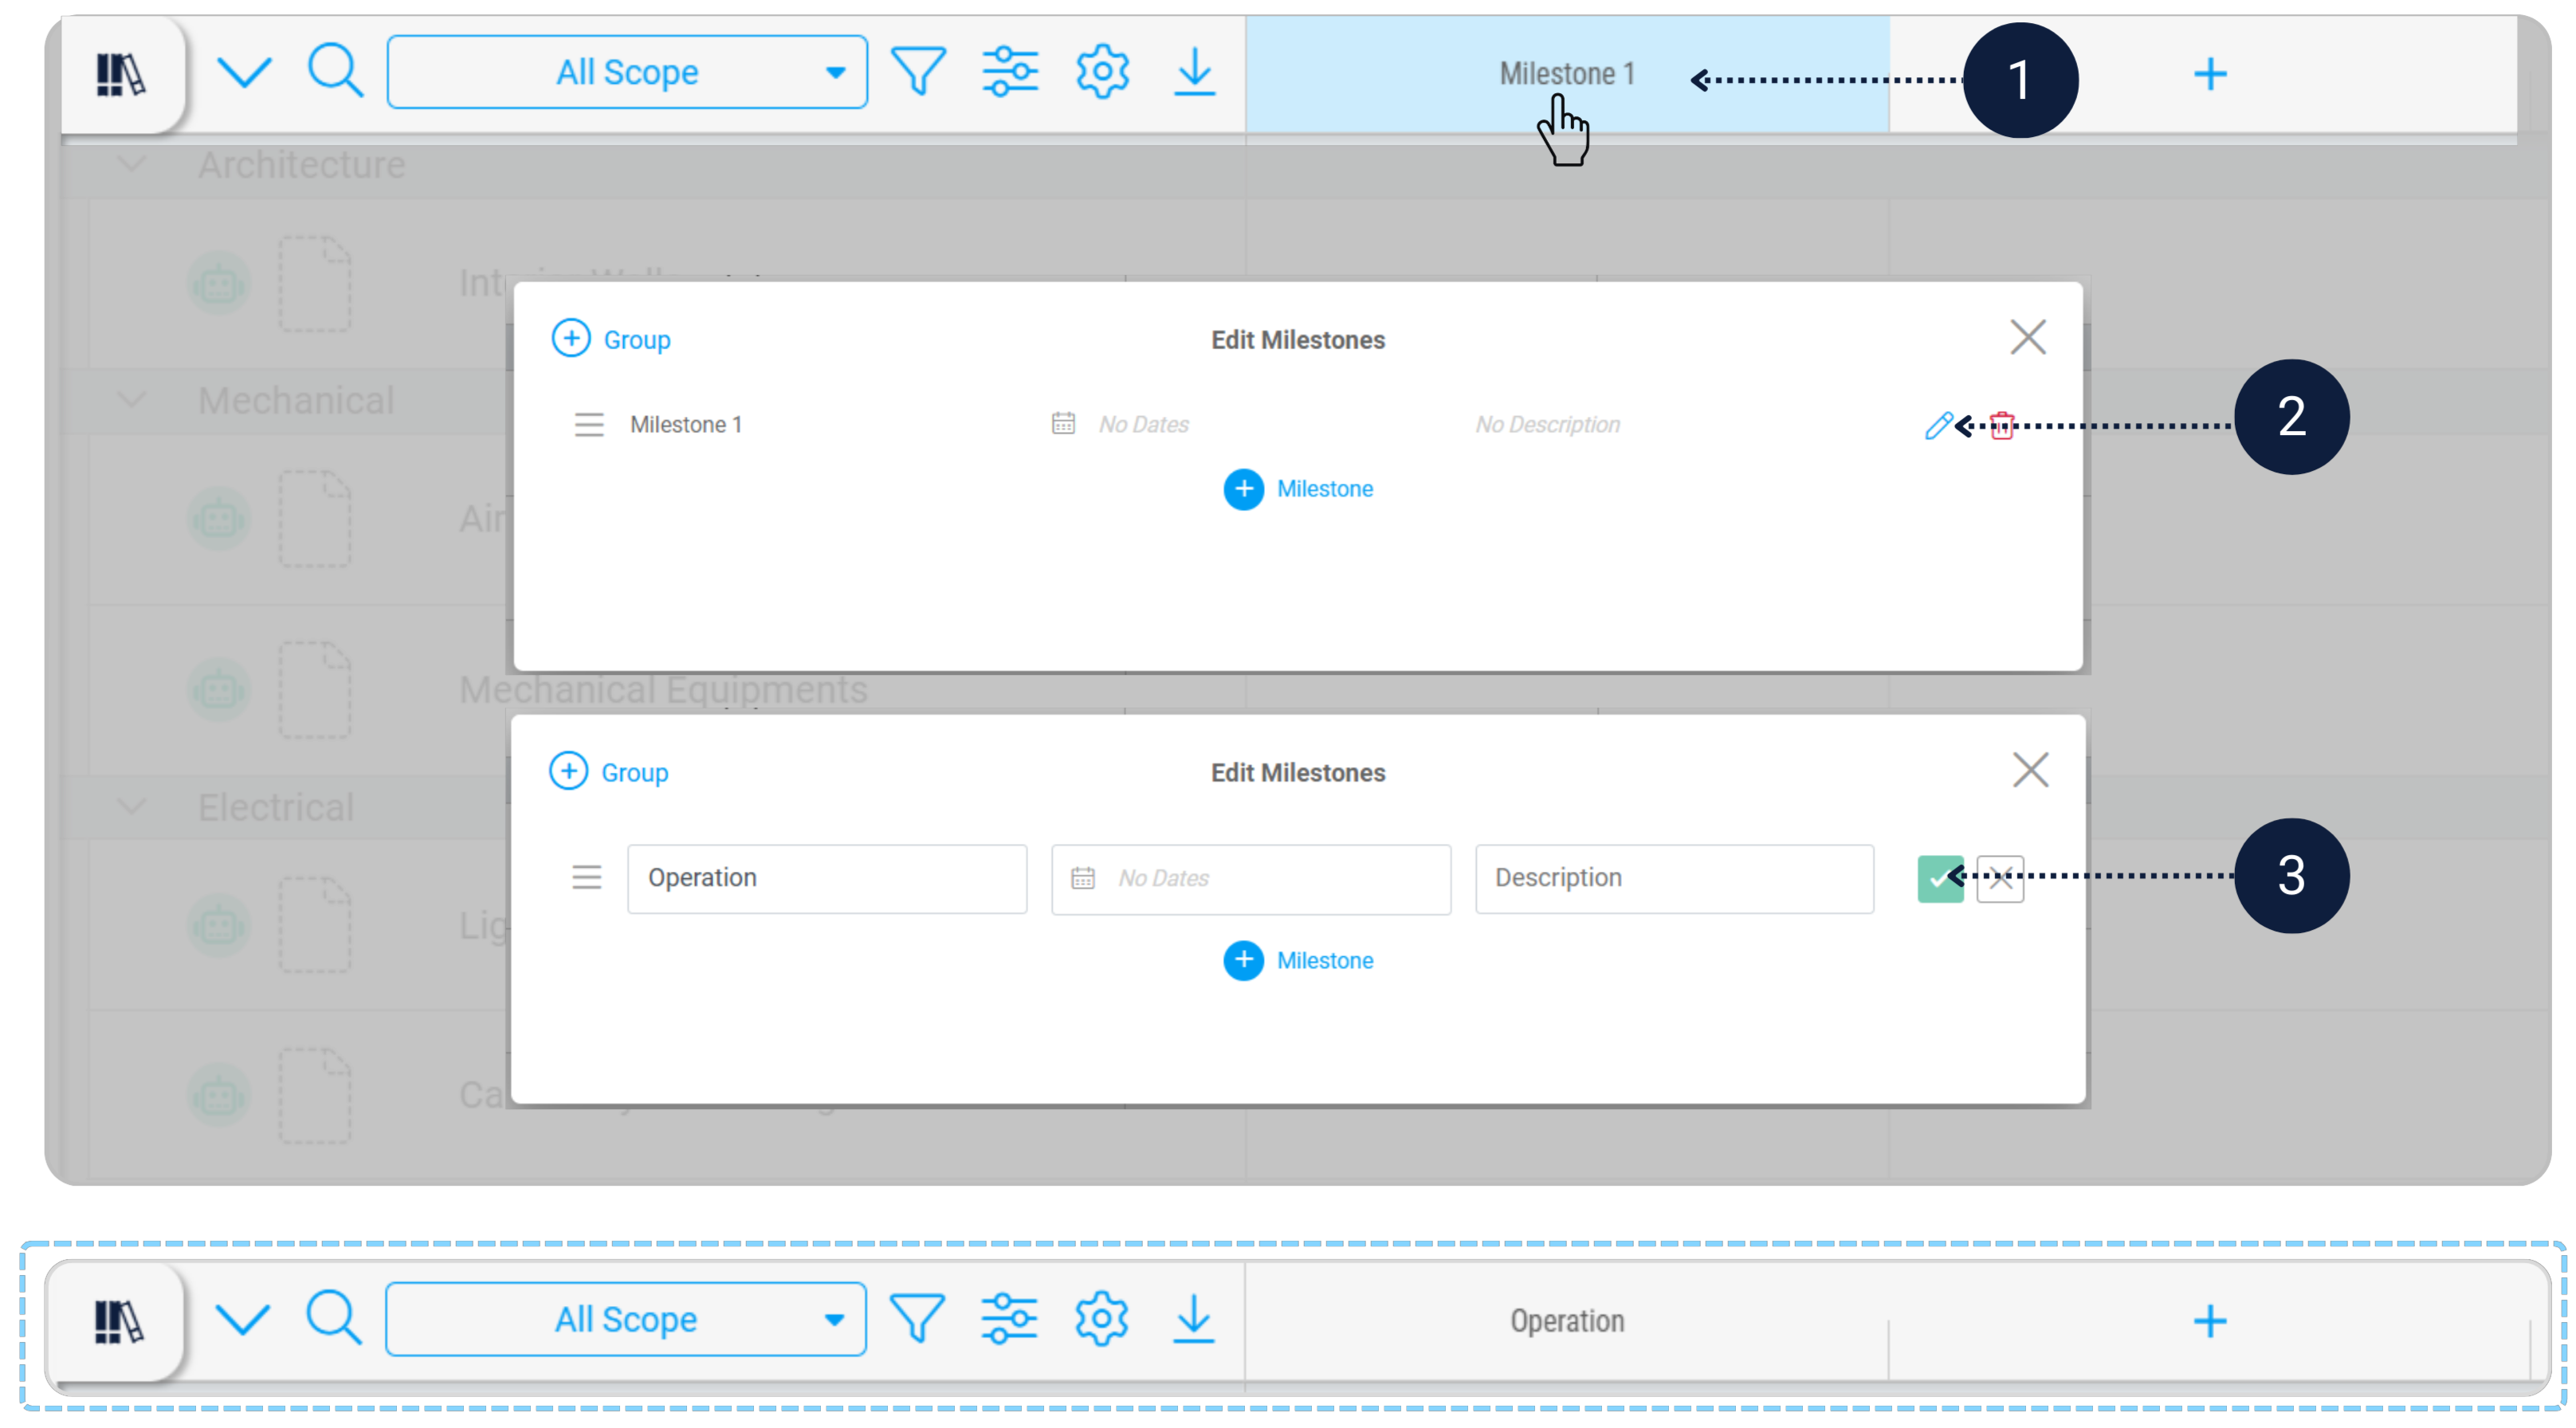Open the sliders settings icon in the top toolbar
2576x1428 pixels.
(1009, 72)
